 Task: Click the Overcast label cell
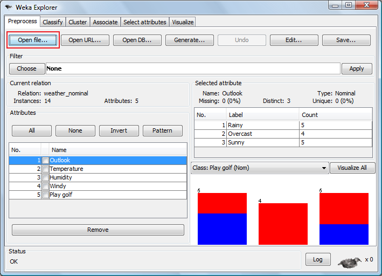tap(262, 134)
